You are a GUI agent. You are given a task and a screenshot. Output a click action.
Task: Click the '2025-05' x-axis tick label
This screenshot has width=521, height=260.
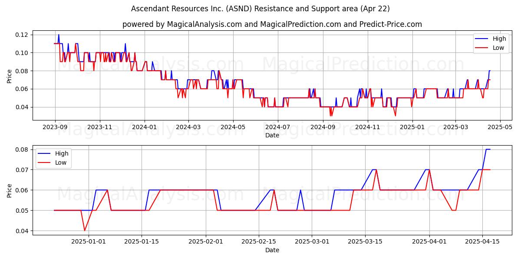click(x=500, y=127)
